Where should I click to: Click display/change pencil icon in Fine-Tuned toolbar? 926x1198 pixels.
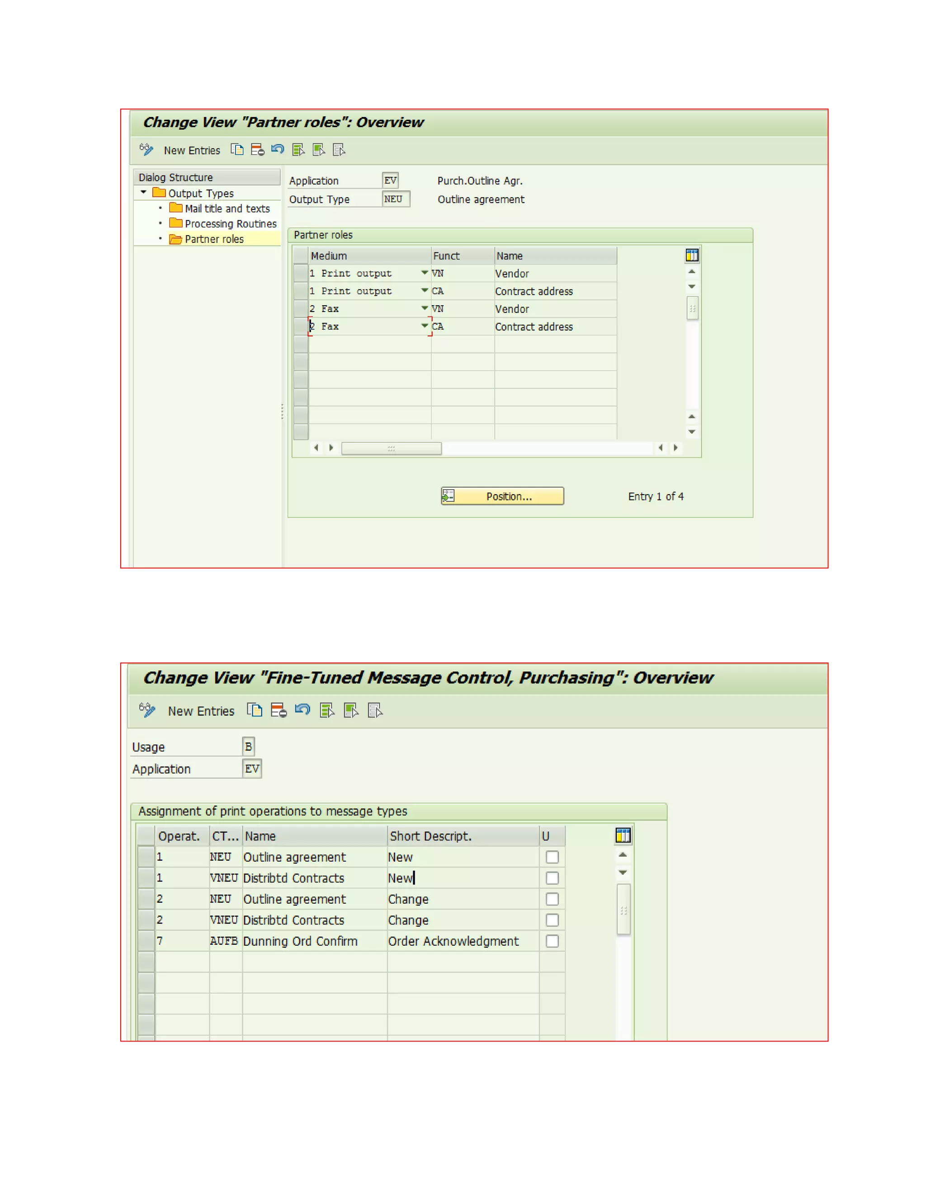tap(147, 710)
